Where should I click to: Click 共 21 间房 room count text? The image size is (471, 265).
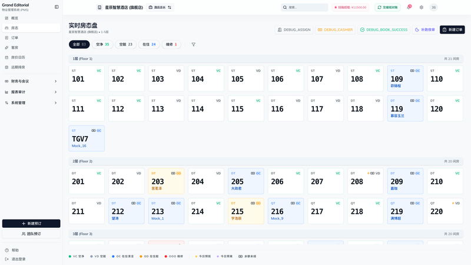[452, 59]
